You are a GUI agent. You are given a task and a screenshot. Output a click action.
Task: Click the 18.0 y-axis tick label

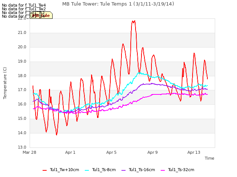(x=22, y=76)
